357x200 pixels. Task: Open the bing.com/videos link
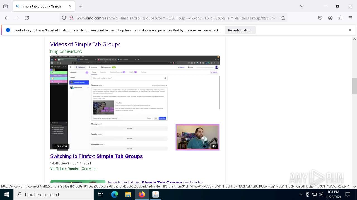pyautogui.click(x=66, y=51)
